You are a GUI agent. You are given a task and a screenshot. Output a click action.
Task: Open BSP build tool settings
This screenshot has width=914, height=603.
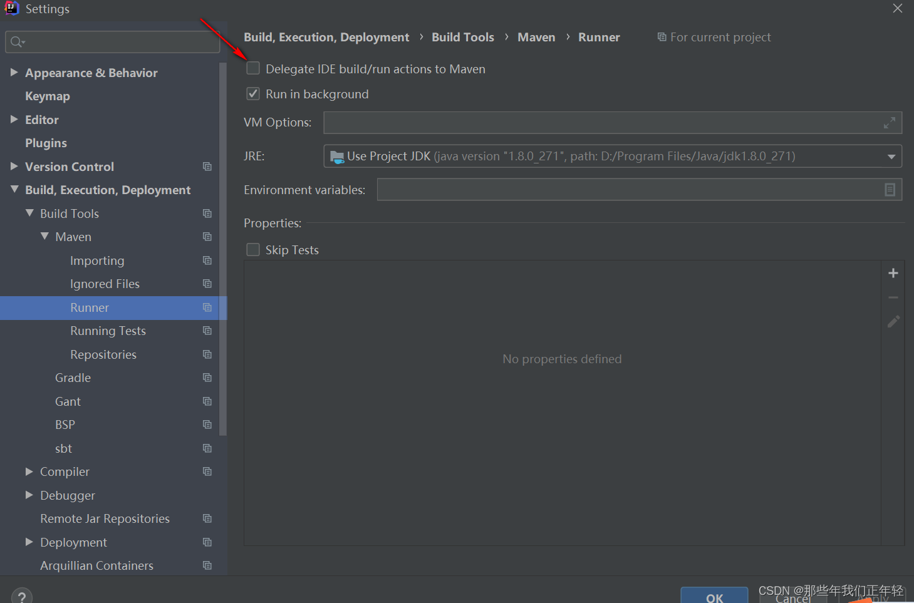pyautogui.click(x=65, y=425)
